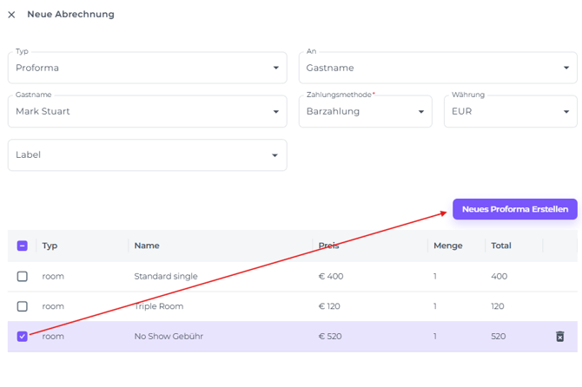Expand the An dropdown

point(438,68)
